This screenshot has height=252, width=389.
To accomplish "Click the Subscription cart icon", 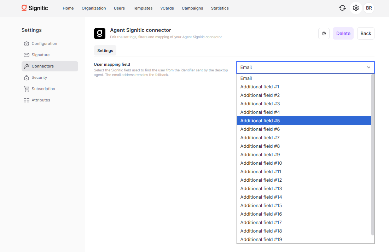I will (27, 89).
